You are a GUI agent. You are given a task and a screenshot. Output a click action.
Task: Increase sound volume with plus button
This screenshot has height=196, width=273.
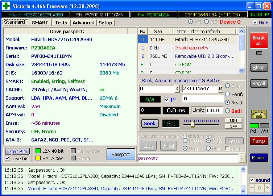point(267,188)
